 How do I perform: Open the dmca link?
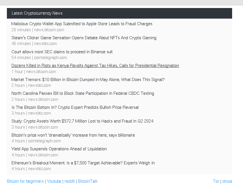coord(227,181)
